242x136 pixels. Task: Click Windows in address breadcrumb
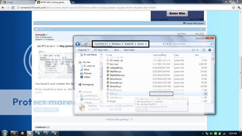(x=116, y=44)
